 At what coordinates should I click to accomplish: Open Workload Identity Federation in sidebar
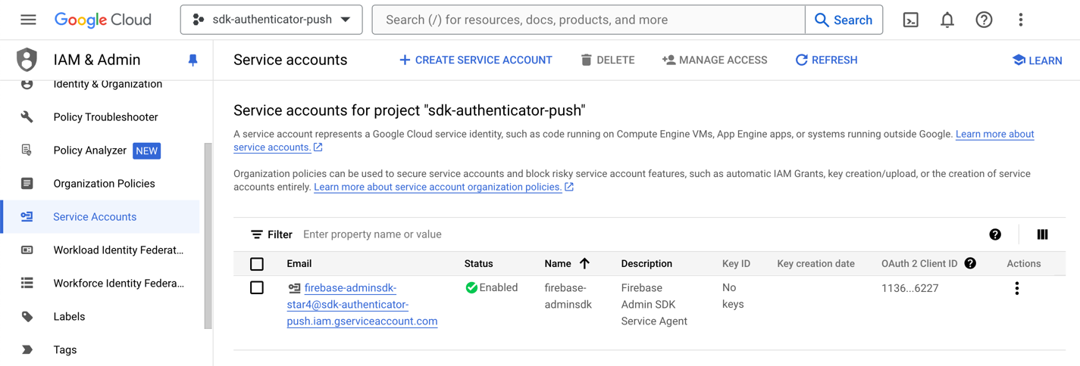(x=118, y=250)
